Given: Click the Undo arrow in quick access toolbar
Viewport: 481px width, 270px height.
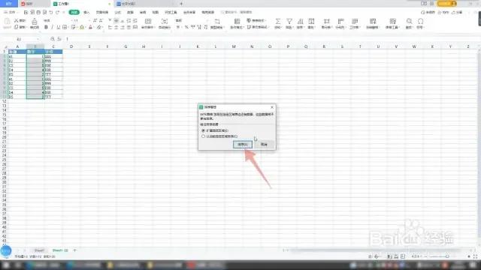Looking at the screenshot, I should (51, 12).
